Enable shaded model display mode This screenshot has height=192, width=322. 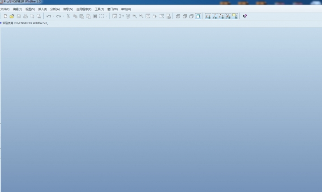click(x=198, y=16)
